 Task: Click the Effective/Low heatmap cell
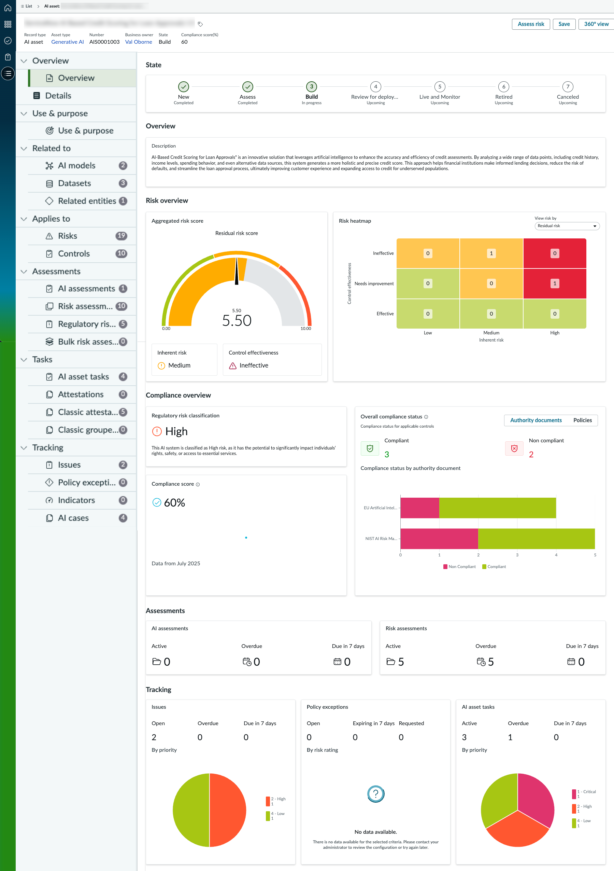pos(428,314)
